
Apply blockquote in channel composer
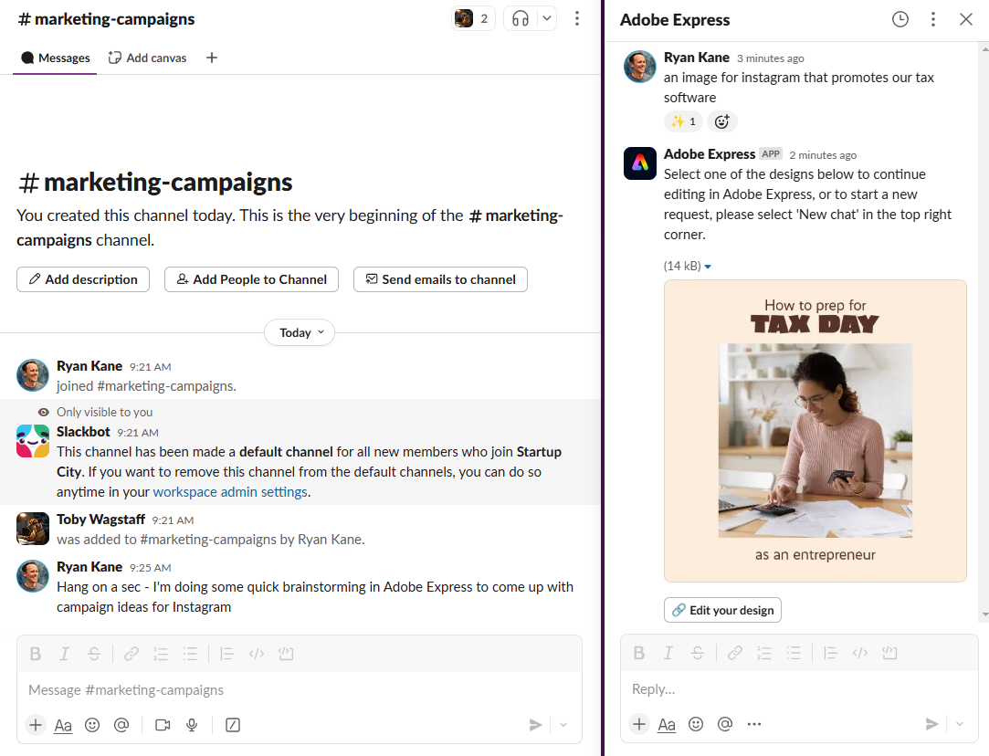227,654
